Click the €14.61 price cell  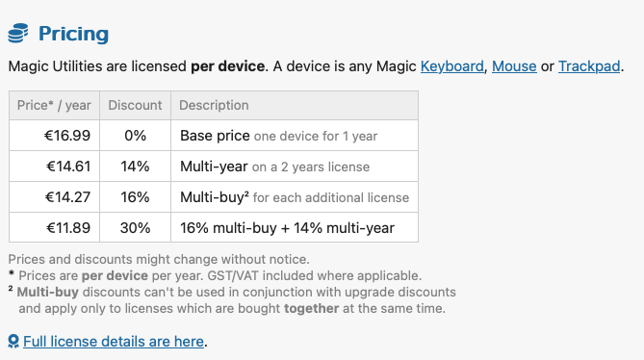(x=54, y=167)
